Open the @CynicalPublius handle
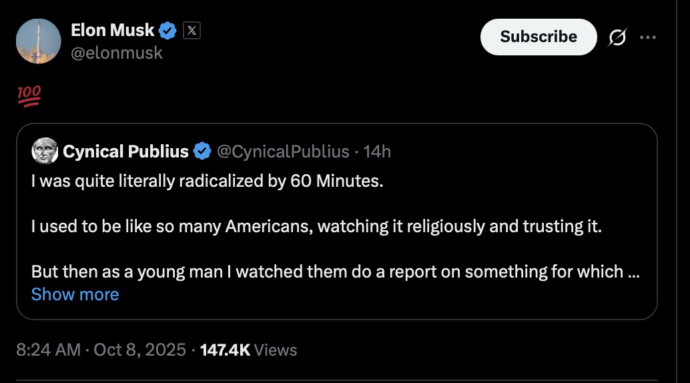The image size is (690, 383). tap(284, 152)
